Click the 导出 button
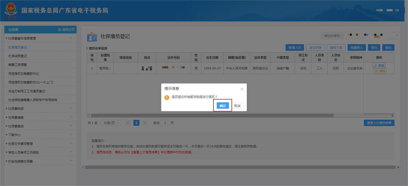 pyautogui.click(x=374, y=48)
